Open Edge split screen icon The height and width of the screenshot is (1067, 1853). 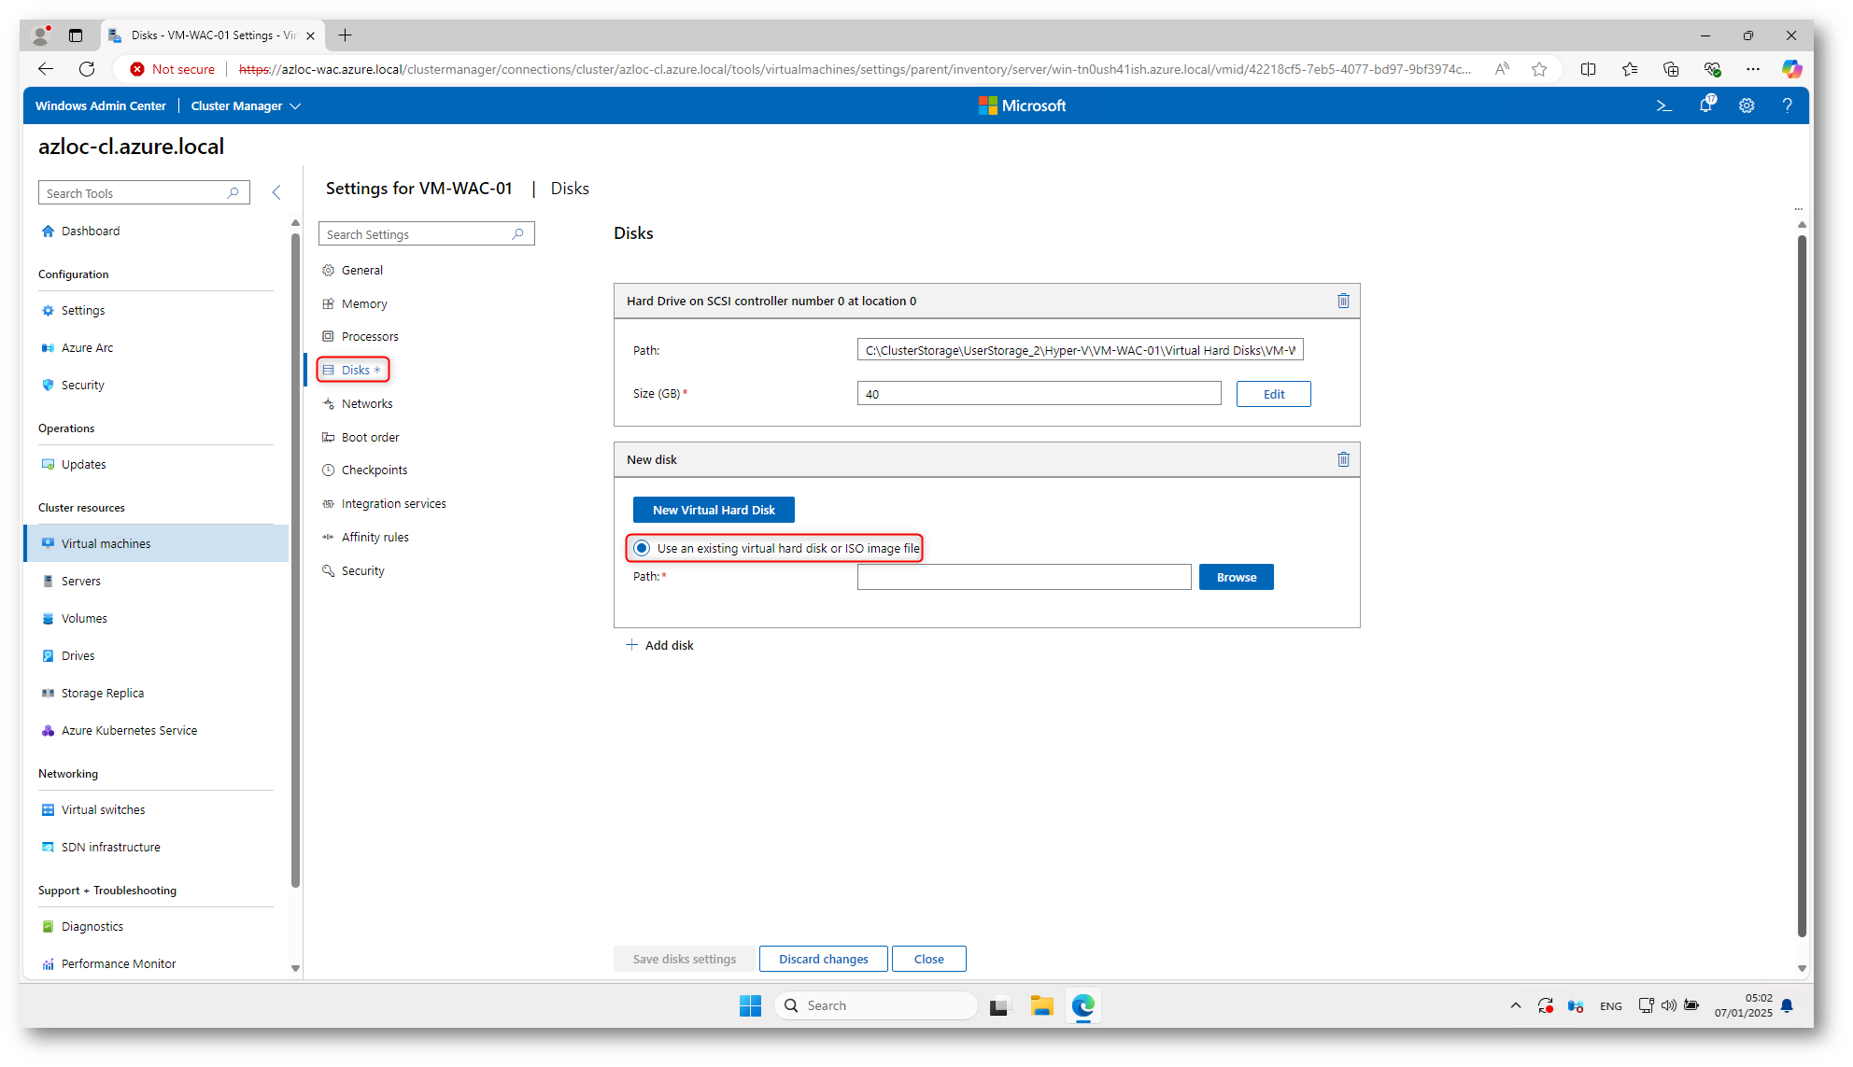[x=1588, y=69]
